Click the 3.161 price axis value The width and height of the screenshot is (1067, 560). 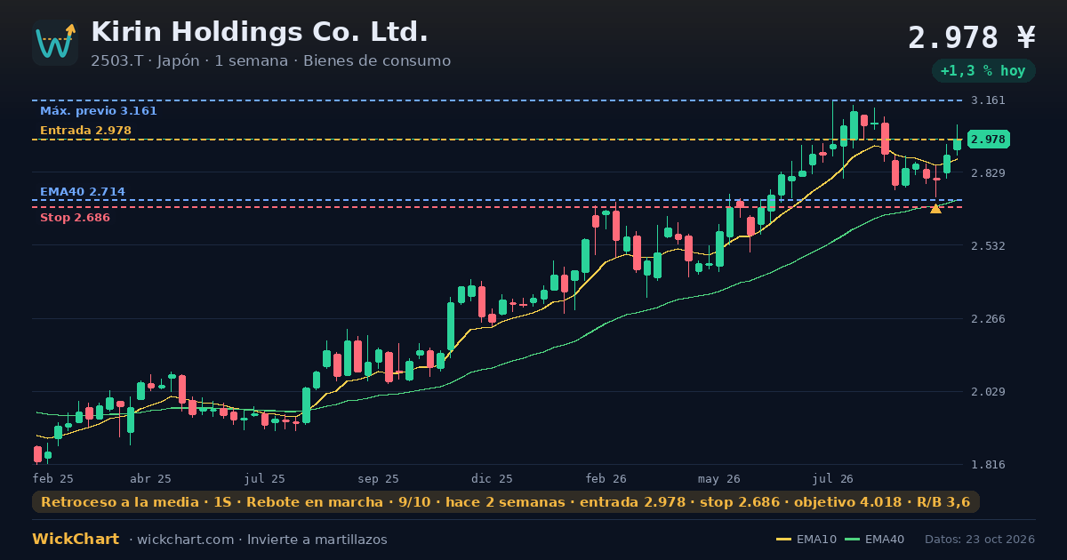coord(989,100)
